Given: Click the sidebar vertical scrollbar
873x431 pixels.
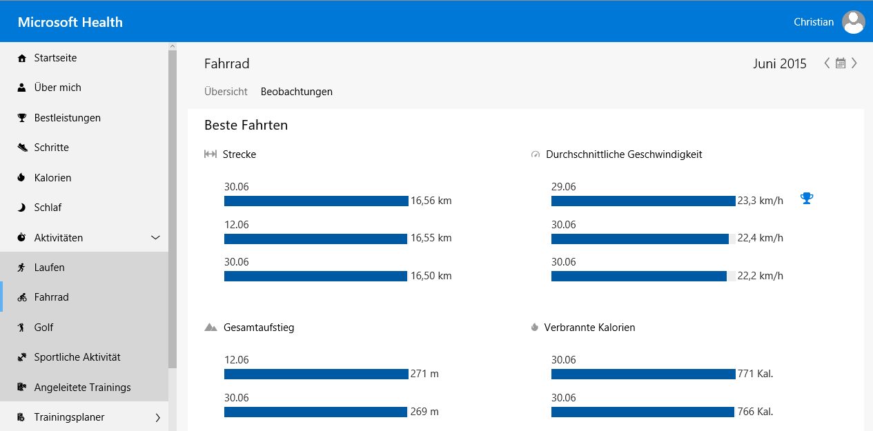Looking at the screenshot, I should [x=173, y=207].
